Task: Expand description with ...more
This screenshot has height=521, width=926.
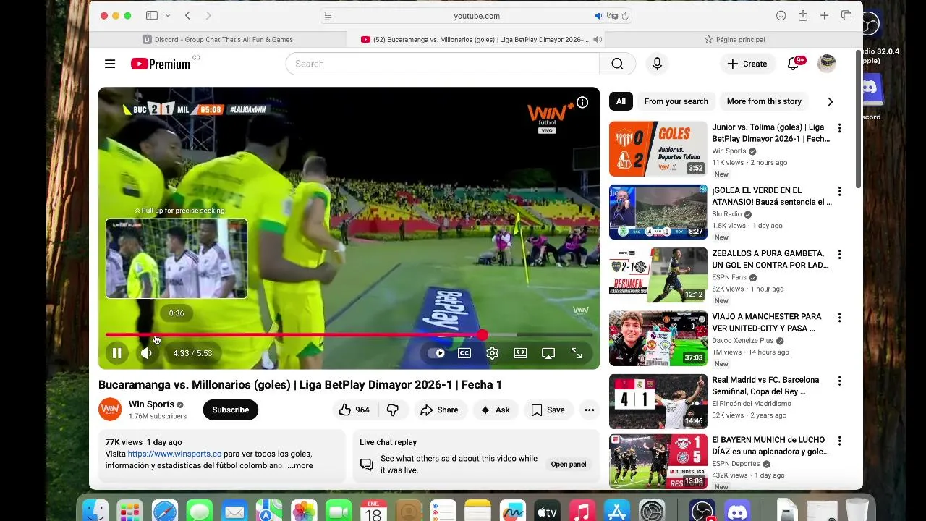Action: (300, 465)
